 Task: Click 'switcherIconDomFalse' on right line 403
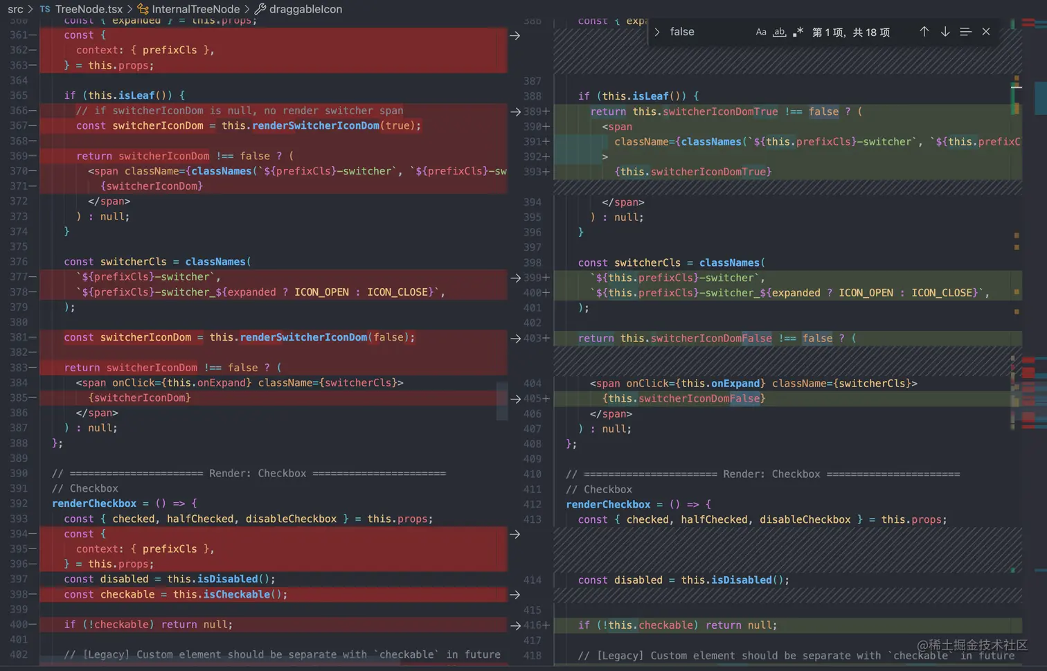pos(711,339)
